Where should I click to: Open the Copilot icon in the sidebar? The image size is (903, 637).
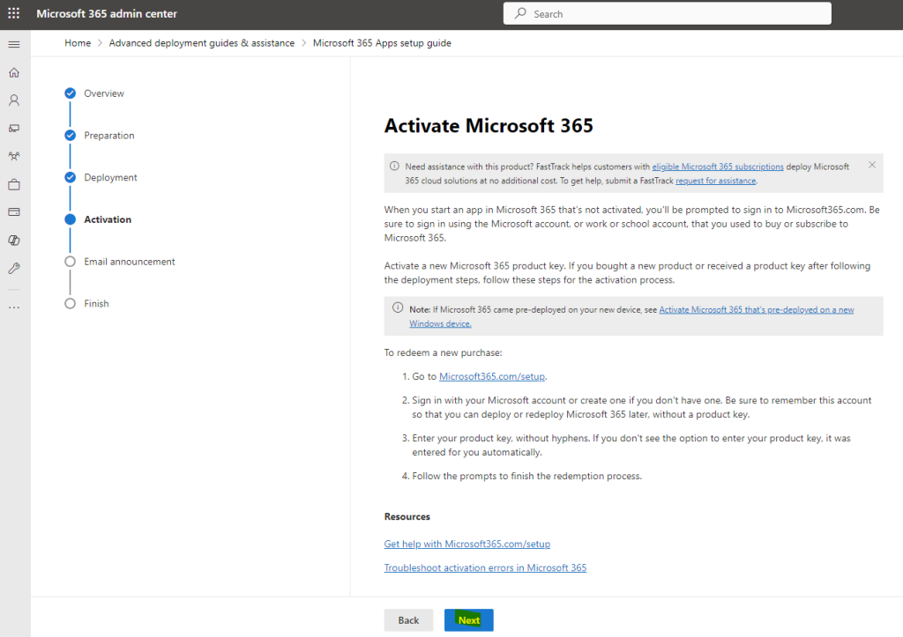(x=14, y=240)
